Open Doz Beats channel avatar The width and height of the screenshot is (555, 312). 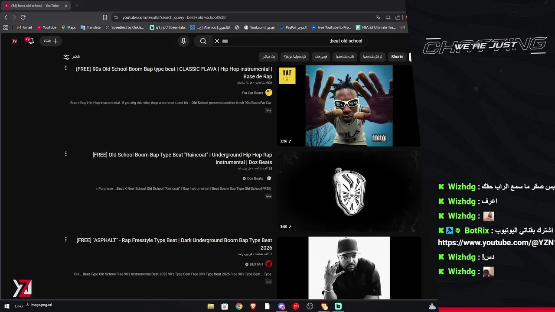click(269, 178)
